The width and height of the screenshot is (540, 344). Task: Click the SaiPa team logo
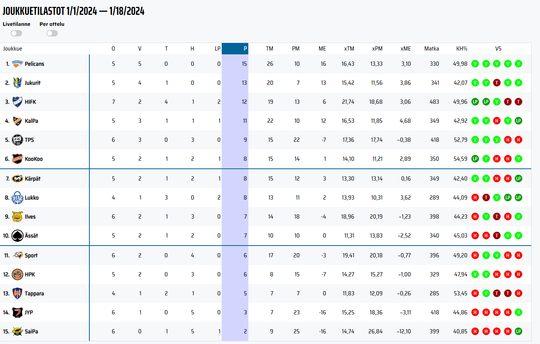pyautogui.click(x=17, y=331)
